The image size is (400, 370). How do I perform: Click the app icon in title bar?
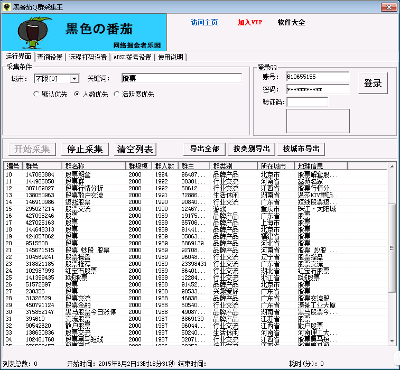7,6
